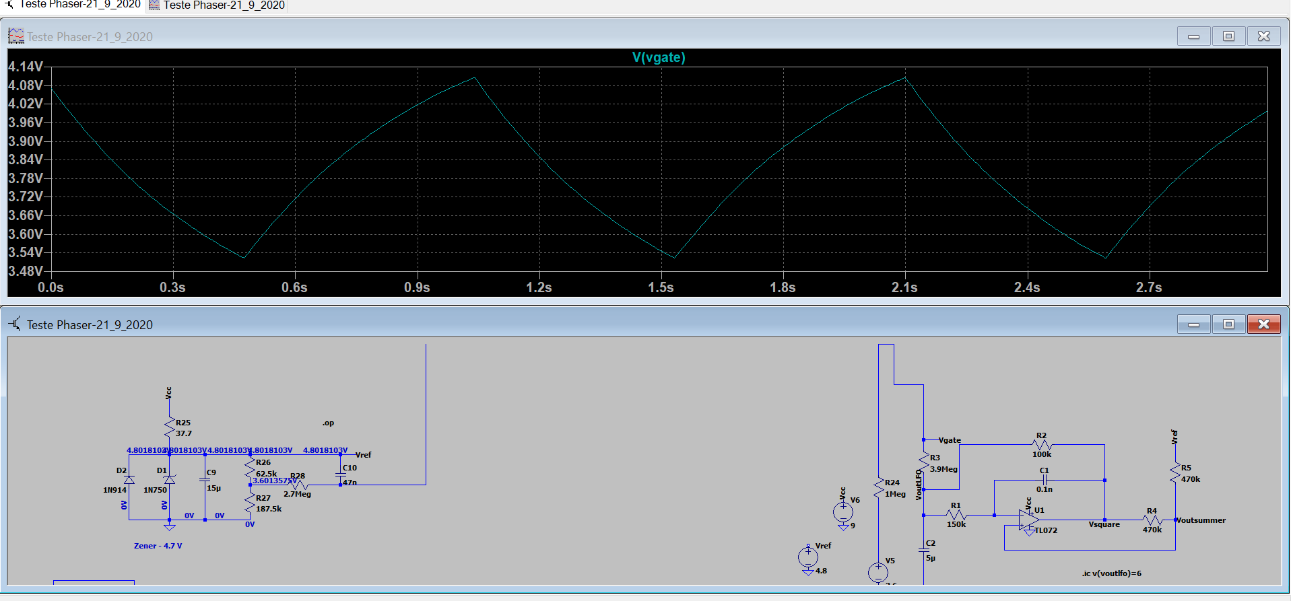This screenshot has height=601, width=1291.
Task: Click the waveform window title icon
Action: point(16,36)
